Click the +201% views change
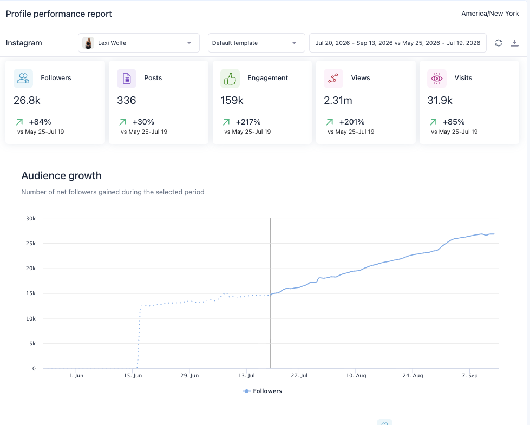 (352, 122)
